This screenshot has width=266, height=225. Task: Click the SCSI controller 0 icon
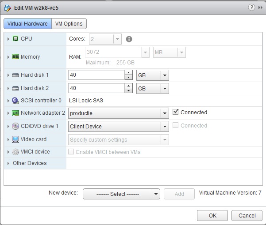pos(15,101)
